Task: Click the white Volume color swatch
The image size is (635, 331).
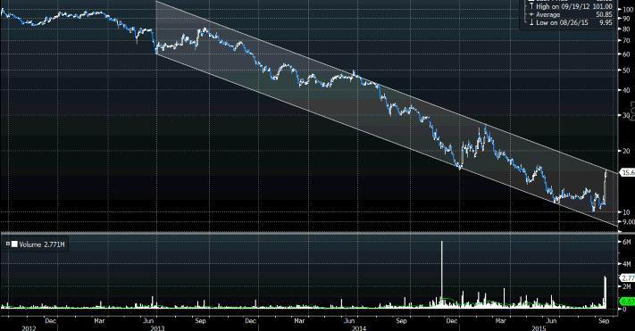Action: coord(14,244)
